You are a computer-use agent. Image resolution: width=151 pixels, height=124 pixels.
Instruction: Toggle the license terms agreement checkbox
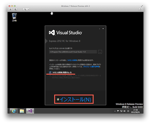pyautogui.click(x=50, y=72)
